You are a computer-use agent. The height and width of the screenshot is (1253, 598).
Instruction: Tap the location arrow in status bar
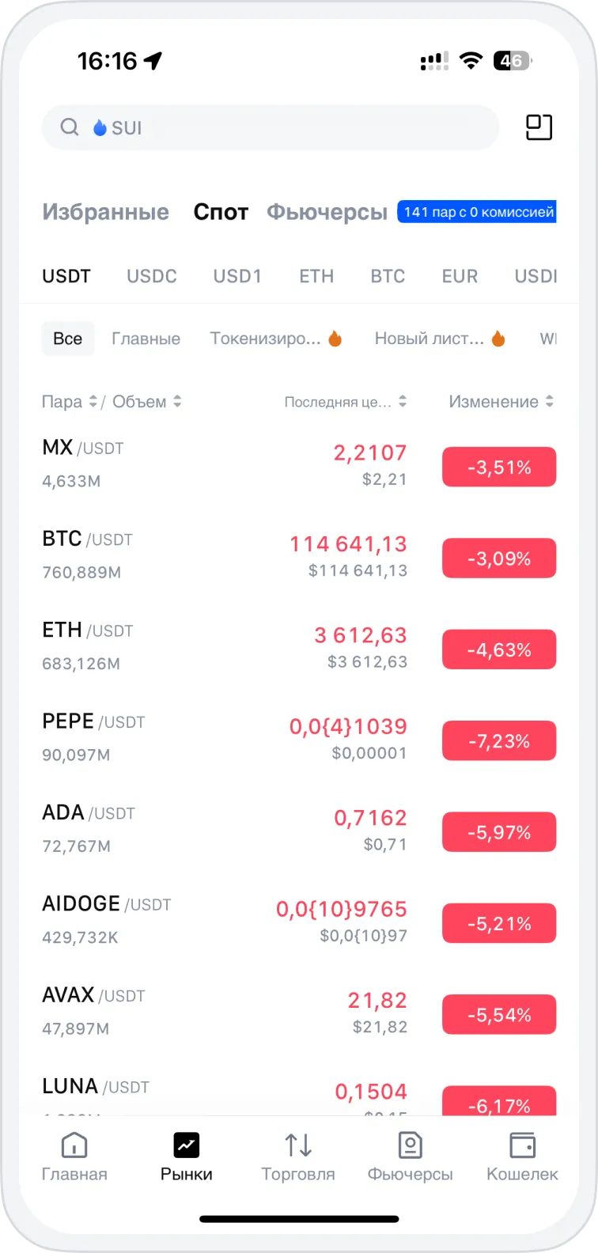(x=153, y=61)
